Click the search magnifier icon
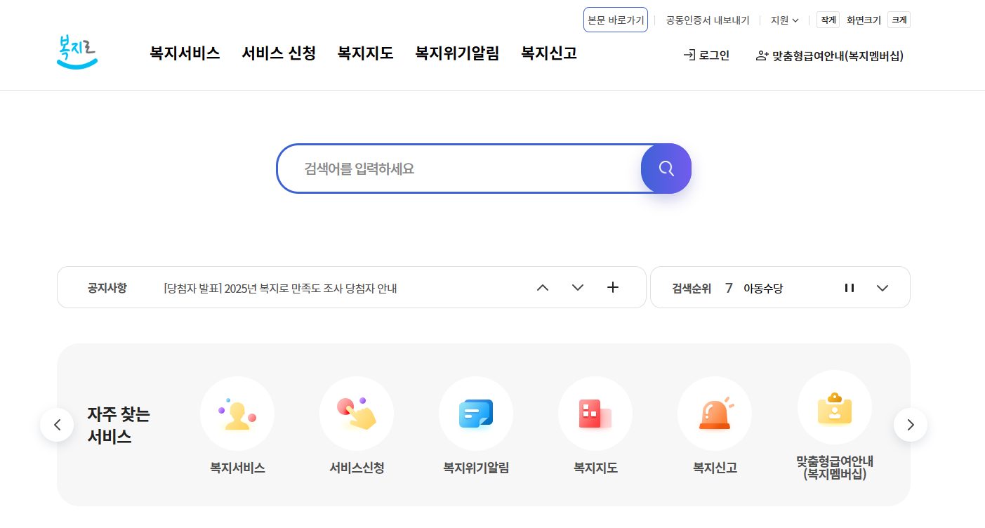This screenshot has width=985, height=528. (x=666, y=169)
